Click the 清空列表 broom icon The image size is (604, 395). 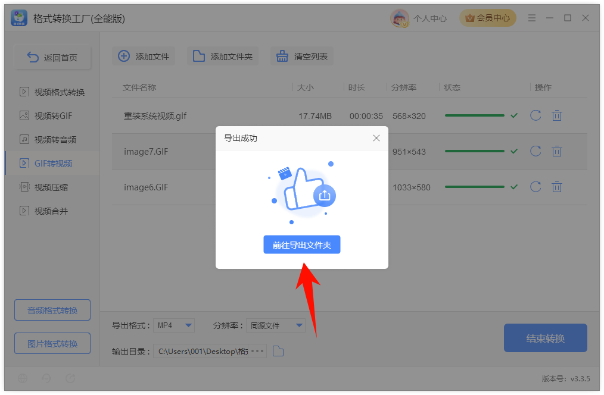282,56
